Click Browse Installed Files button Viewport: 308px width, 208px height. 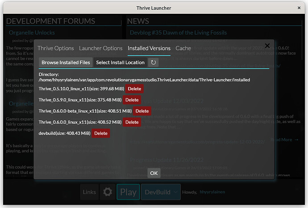pos(66,63)
